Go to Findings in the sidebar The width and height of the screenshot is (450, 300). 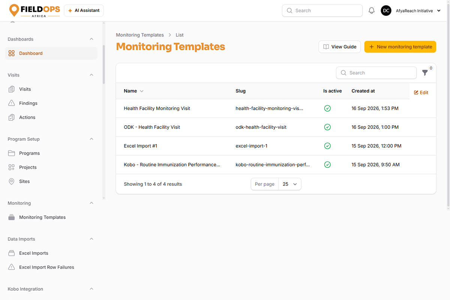pos(51,103)
